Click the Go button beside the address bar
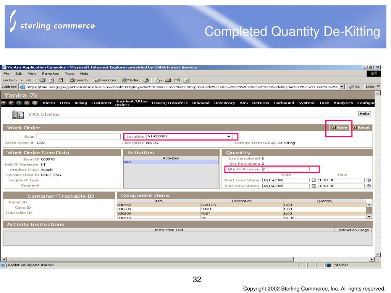391x293 pixels. pyautogui.click(x=355, y=87)
